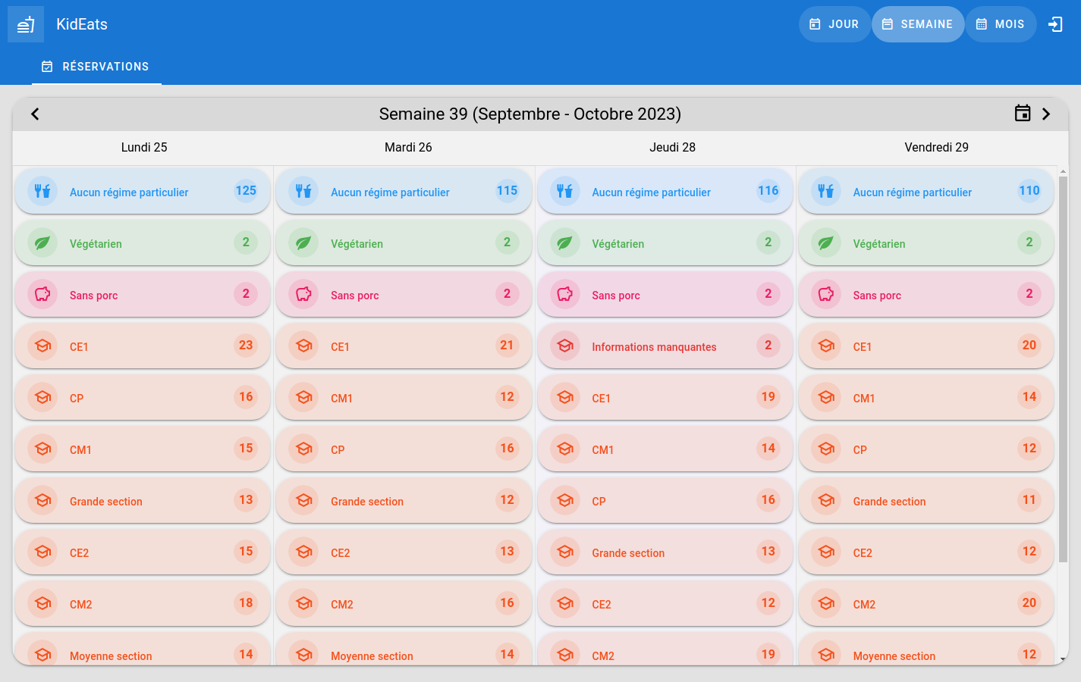The height and width of the screenshot is (682, 1081).
Task: Click the KidEats logo icon
Action: 26,24
